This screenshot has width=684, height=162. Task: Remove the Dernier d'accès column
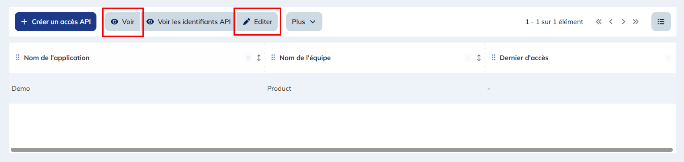[x=669, y=58]
